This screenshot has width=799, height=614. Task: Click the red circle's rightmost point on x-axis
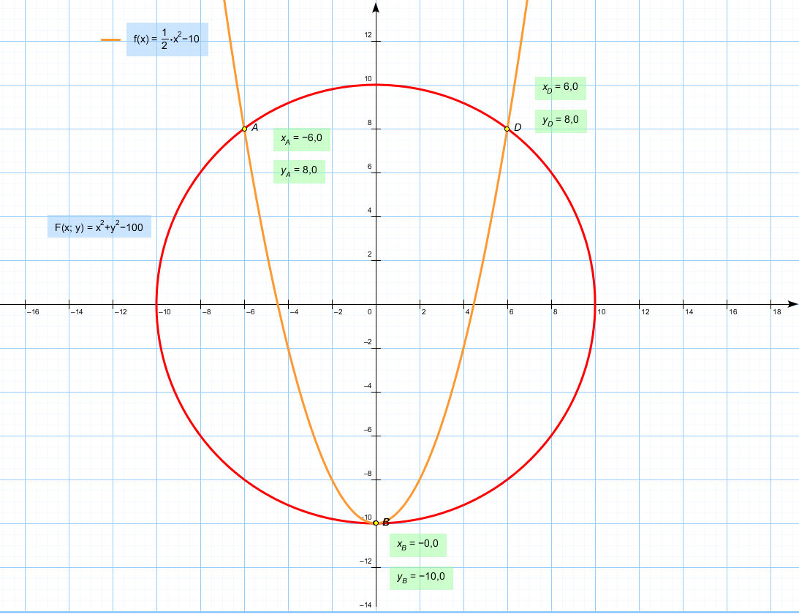[x=595, y=303]
